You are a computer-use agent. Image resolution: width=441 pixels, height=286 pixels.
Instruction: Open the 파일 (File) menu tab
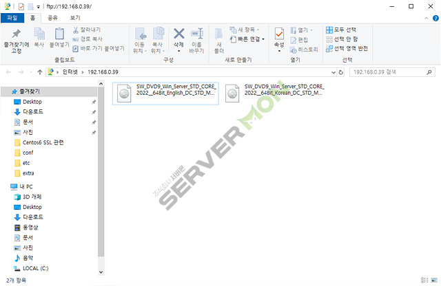12,18
